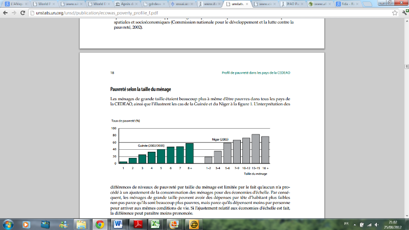Screen dimensions: 409x230
Task: Open Windows Live Messenger from taskbar
Action: 63,224
